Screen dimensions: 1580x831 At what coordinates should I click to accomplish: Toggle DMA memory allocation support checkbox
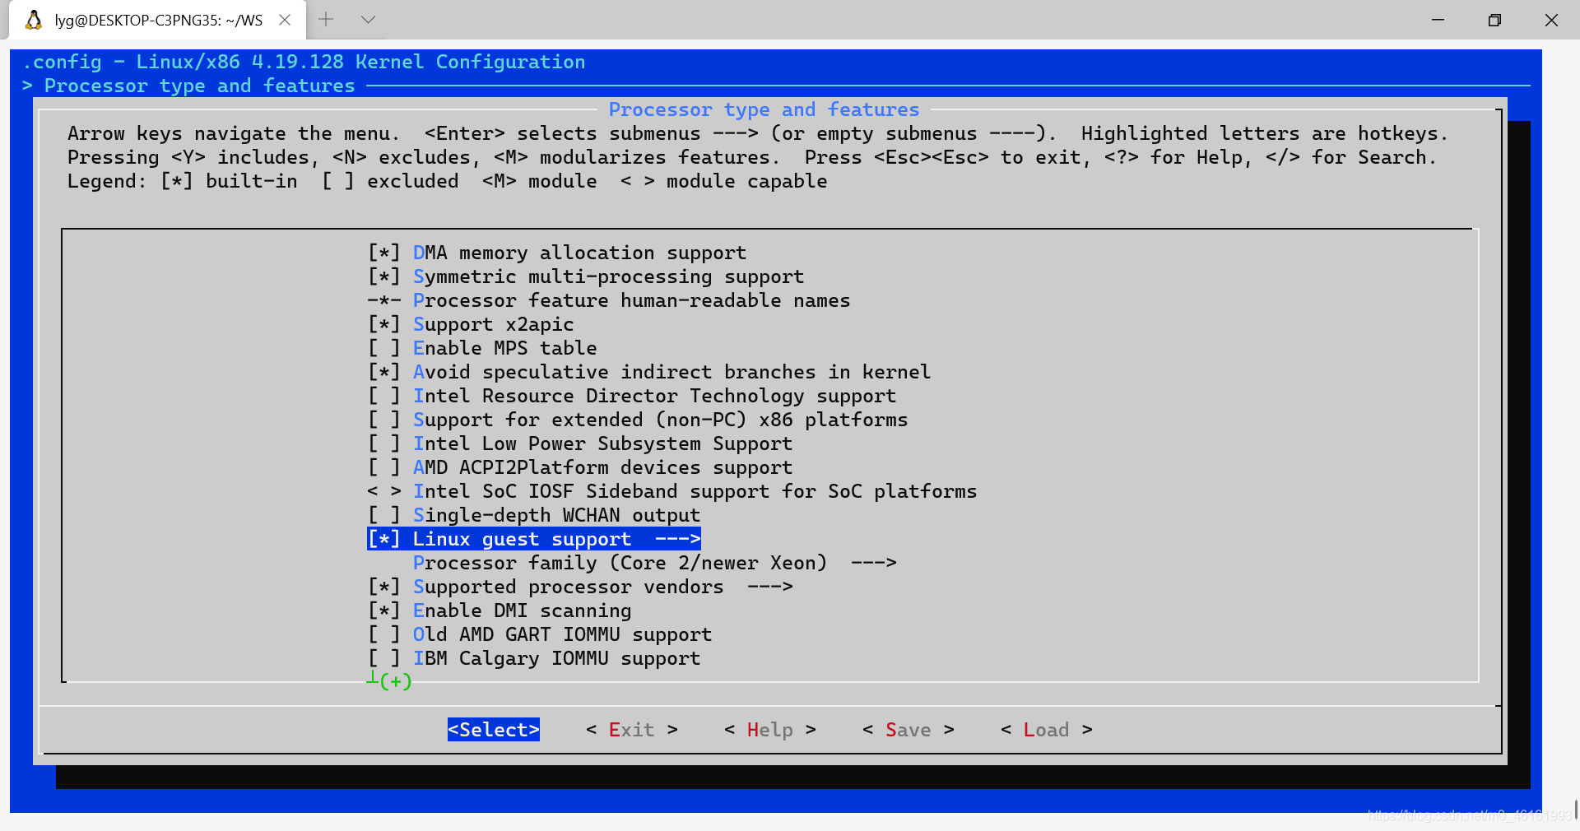(x=383, y=253)
